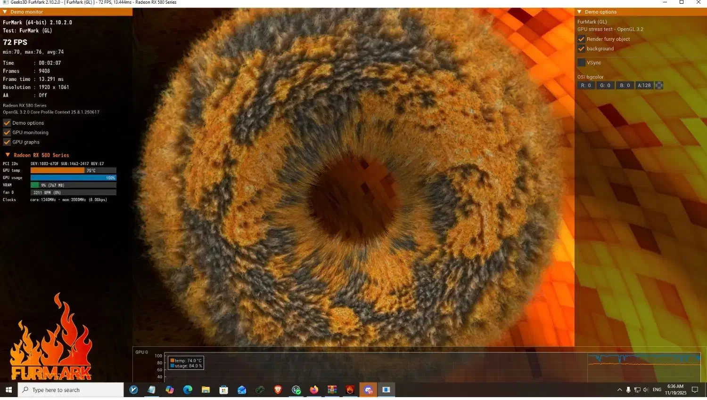Open the Windows Start menu
The height and width of the screenshot is (400, 707).
point(8,390)
